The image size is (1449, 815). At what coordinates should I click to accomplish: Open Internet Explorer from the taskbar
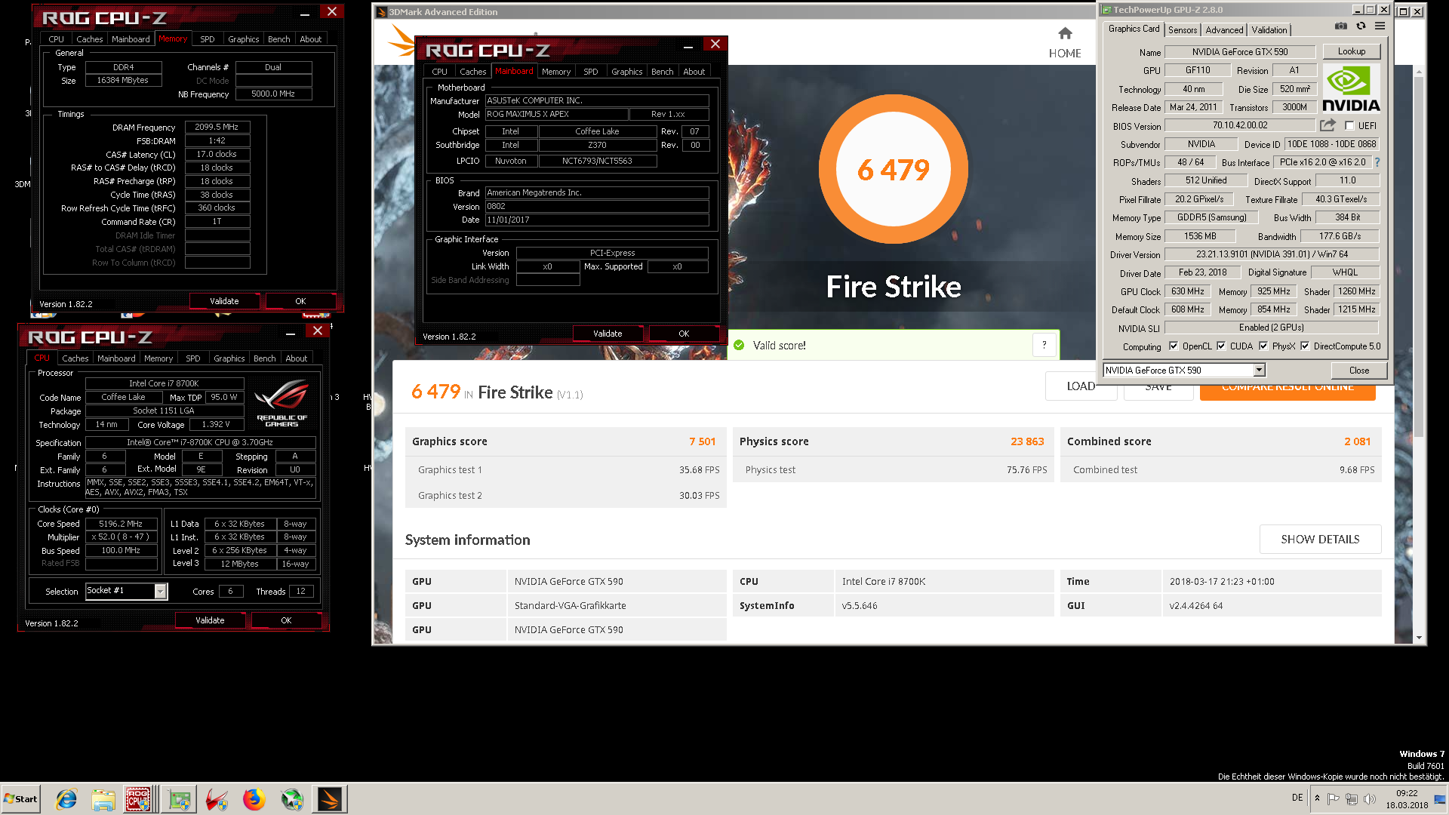tap(66, 799)
